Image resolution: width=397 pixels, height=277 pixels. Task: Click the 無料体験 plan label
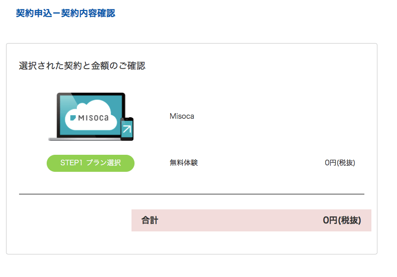pyautogui.click(x=184, y=163)
